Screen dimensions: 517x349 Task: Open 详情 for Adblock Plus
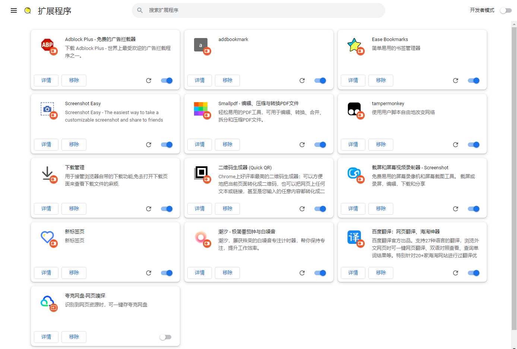46,81
